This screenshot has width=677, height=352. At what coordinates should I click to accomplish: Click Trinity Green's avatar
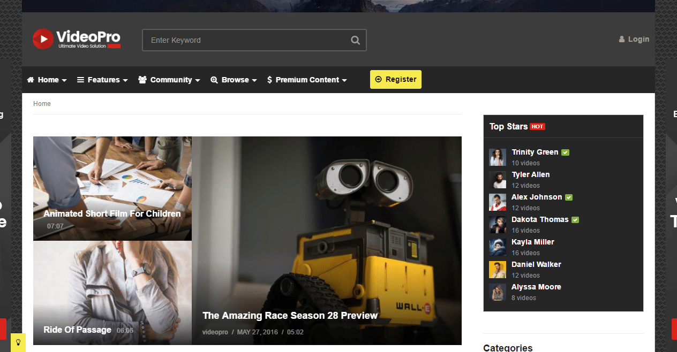498,157
